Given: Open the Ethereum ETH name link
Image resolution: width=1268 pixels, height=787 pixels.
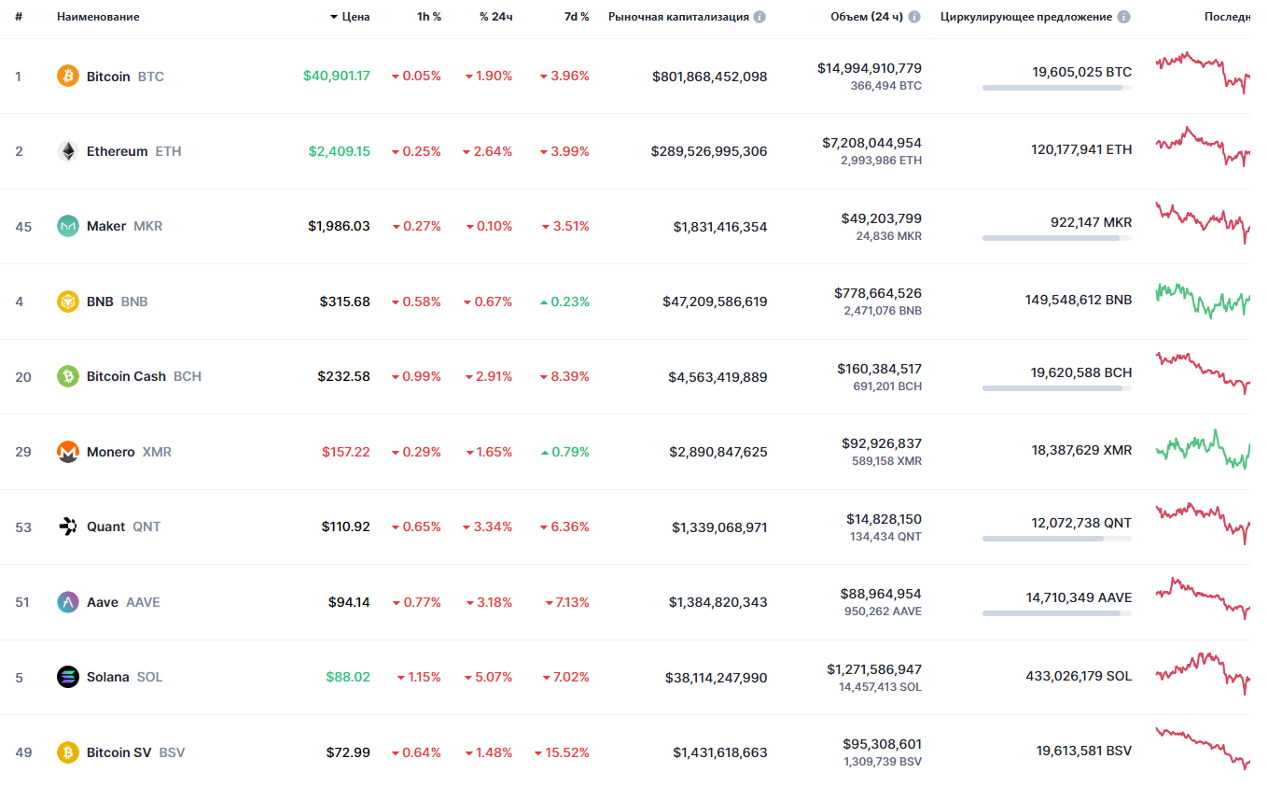Looking at the screenshot, I should [134, 151].
